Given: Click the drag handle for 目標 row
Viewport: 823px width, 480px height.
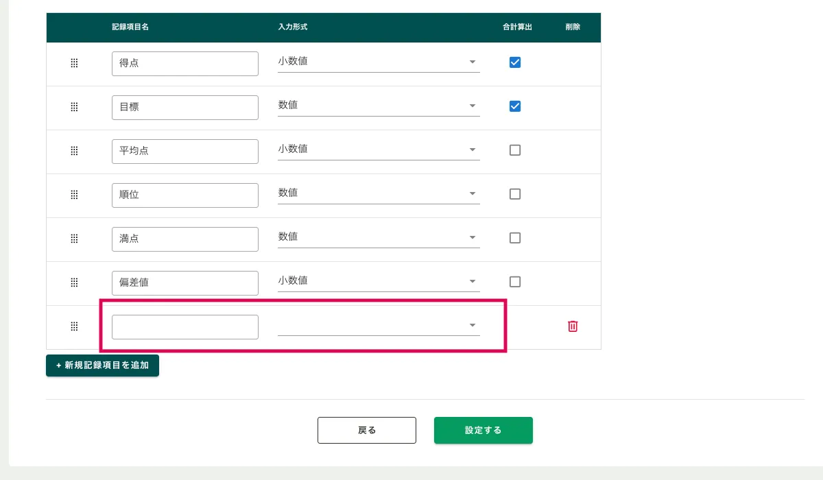Looking at the screenshot, I should (x=74, y=107).
